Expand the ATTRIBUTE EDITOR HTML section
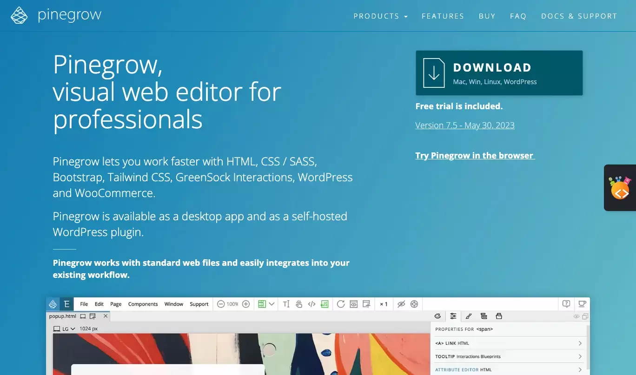The width and height of the screenshot is (636, 375). pyautogui.click(x=509, y=370)
